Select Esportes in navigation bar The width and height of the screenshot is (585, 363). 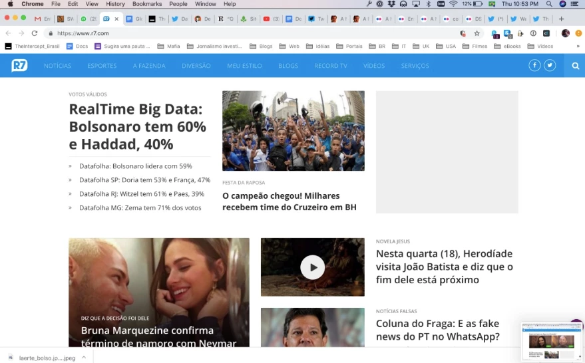[x=102, y=66]
